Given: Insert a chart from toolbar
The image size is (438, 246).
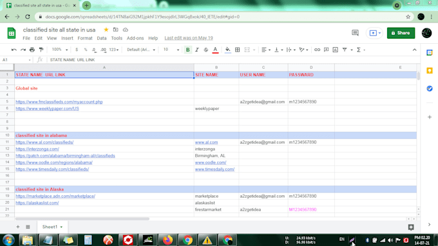Looking at the screenshot, I should tap(335, 50).
